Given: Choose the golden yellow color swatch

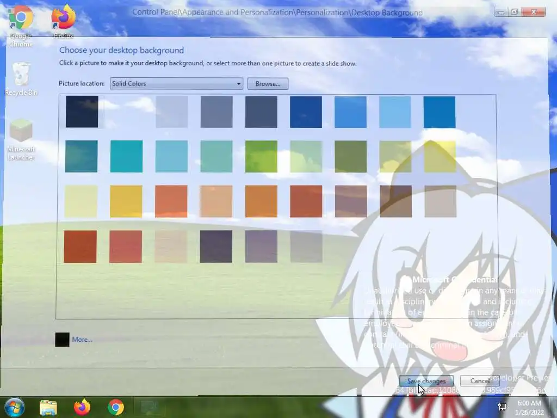Looking at the screenshot, I should coord(126,201).
